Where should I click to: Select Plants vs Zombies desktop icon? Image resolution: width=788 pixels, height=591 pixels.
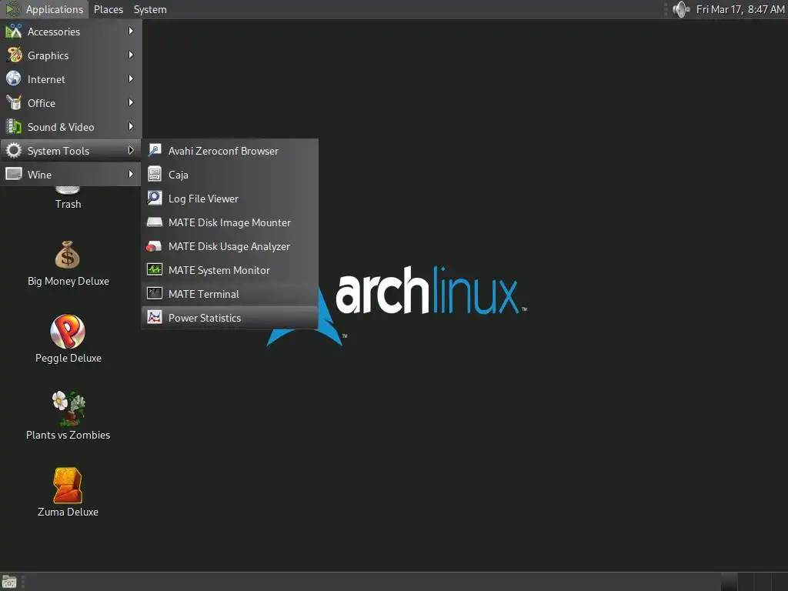click(68, 416)
